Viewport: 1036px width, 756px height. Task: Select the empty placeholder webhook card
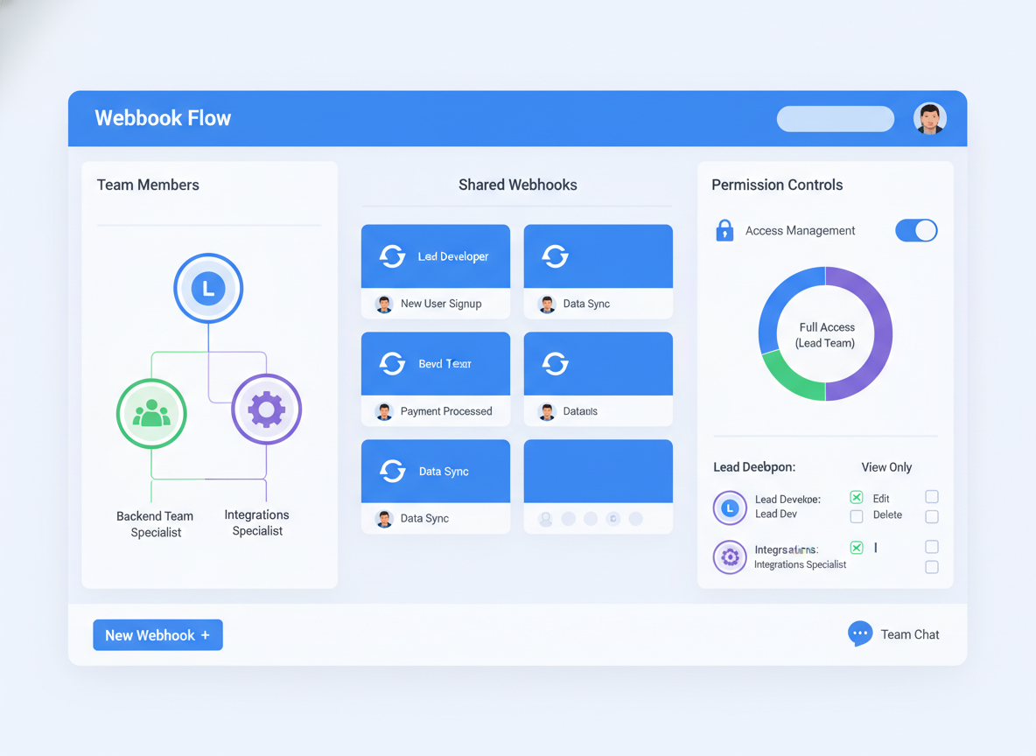coord(598,486)
